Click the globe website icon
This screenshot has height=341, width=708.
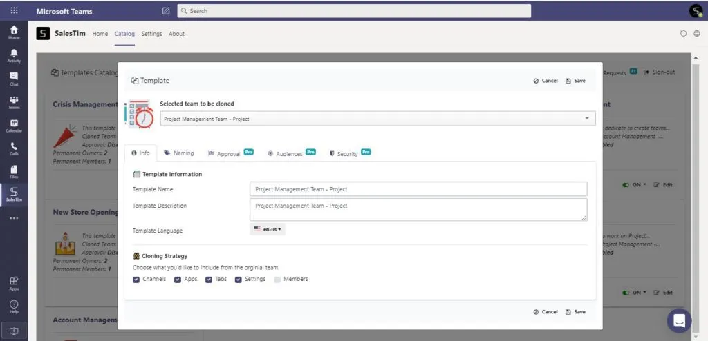[697, 33]
